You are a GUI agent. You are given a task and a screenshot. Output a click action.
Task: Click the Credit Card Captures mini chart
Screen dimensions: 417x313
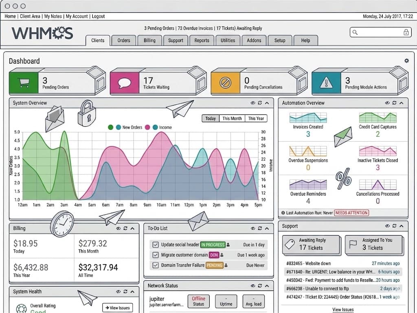click(377, 118)
